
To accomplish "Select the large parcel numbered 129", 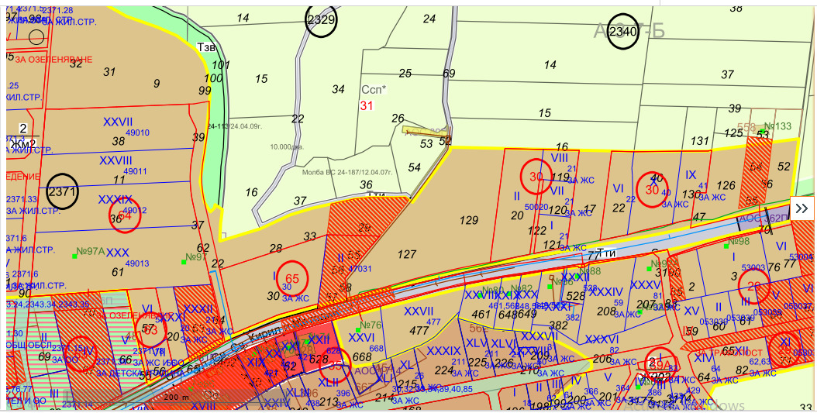I will (x=469, y=221).
